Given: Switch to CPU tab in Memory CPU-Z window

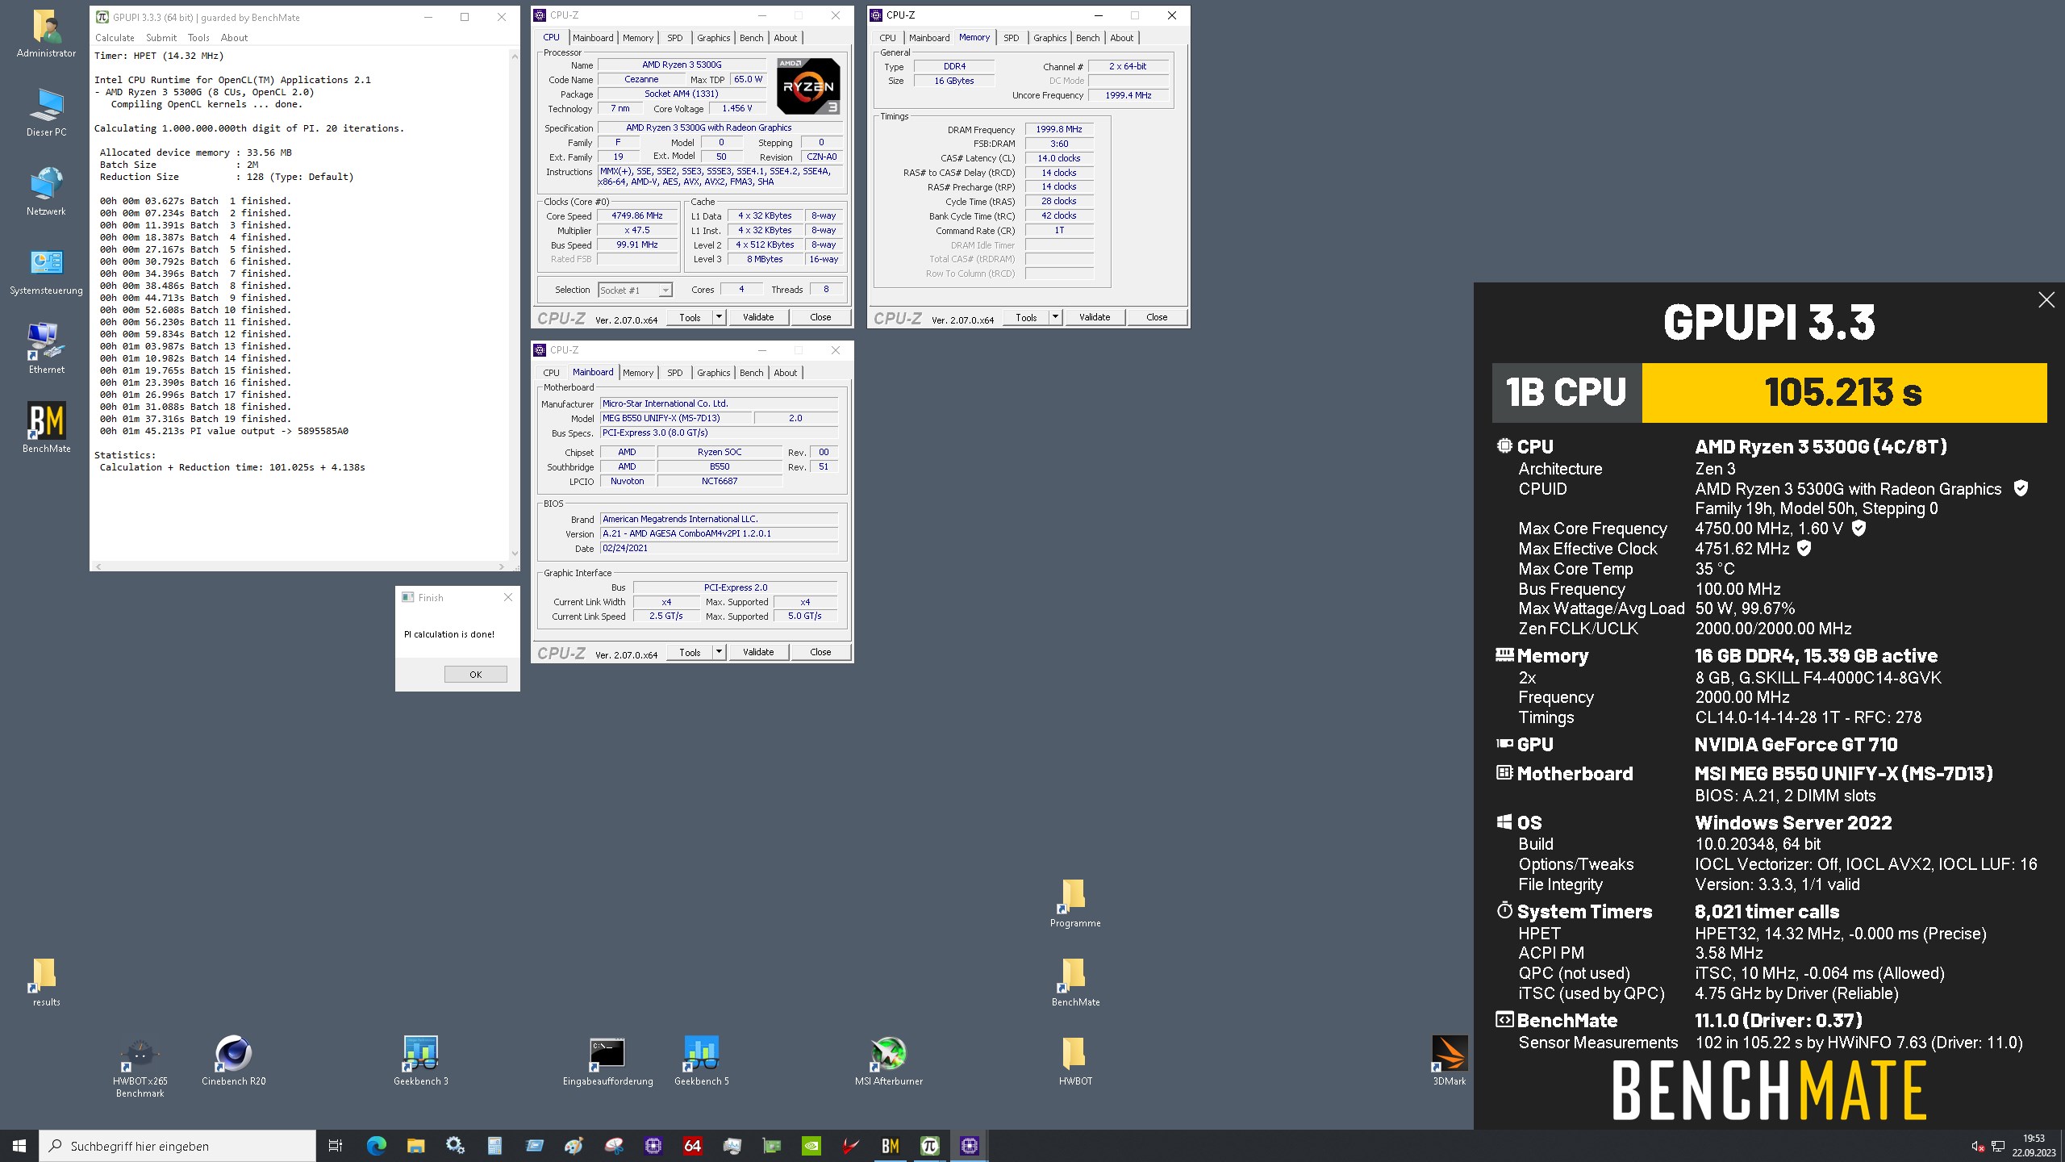Looking at the screenshot, I should coord(887,38).
